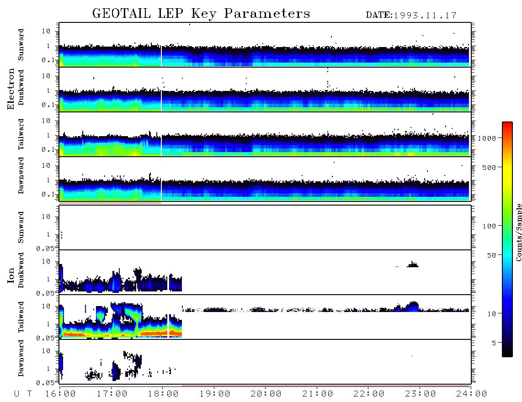The height and width of the screenshot is (402, 522).
Task: Select the "20:00" time tick label
Action: (266, 394)
